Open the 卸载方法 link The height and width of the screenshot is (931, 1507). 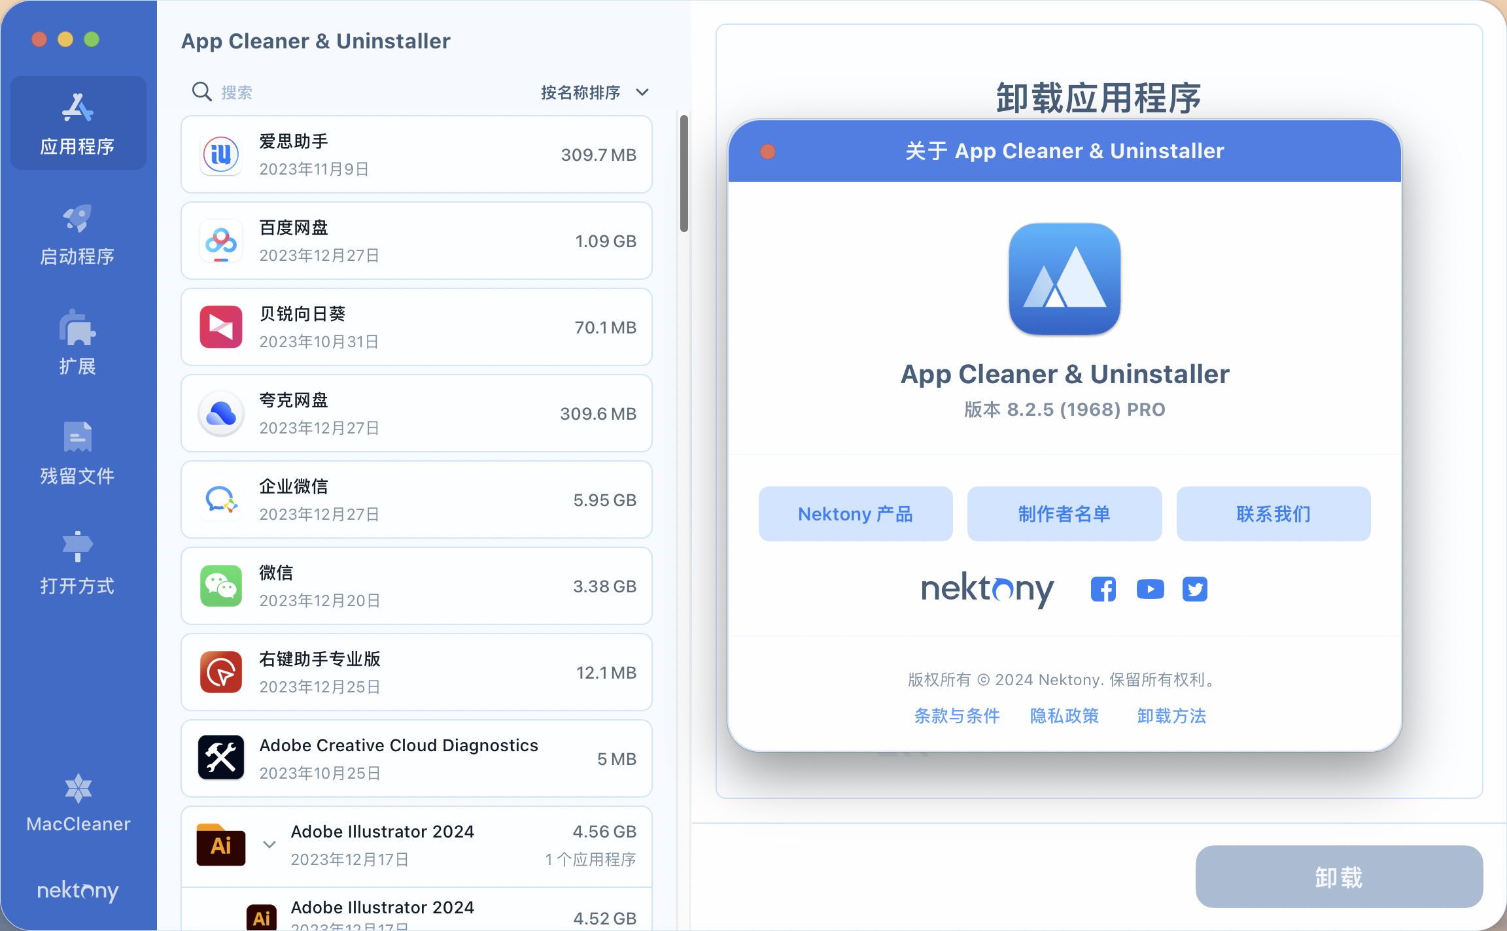(x=1171, y=716)
